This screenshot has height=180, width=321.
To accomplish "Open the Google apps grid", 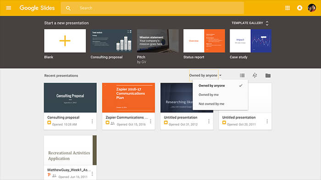I will [288, 8].
